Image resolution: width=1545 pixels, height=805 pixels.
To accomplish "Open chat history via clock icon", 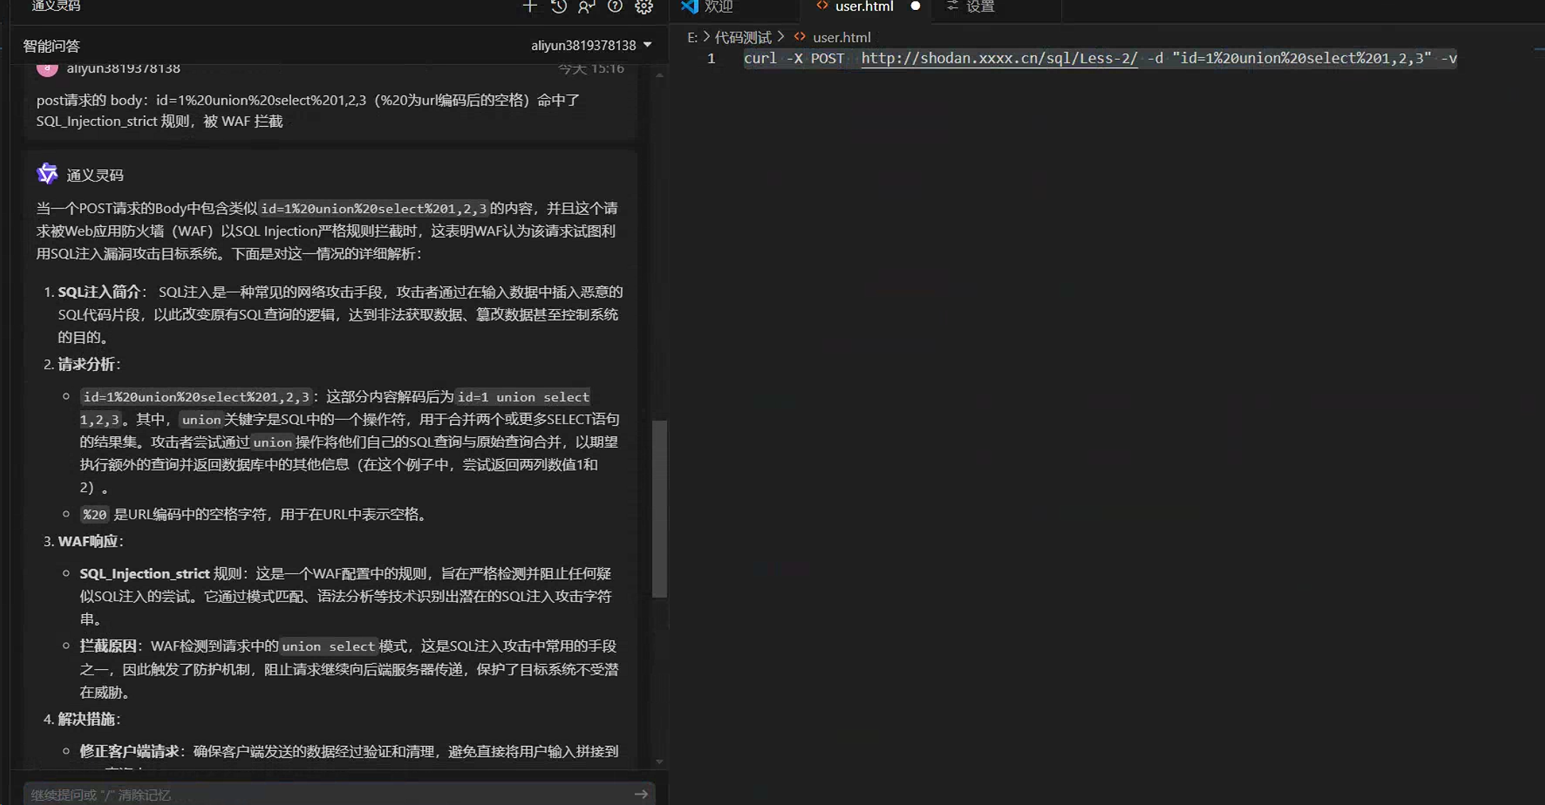I will [x=559, y=6].
